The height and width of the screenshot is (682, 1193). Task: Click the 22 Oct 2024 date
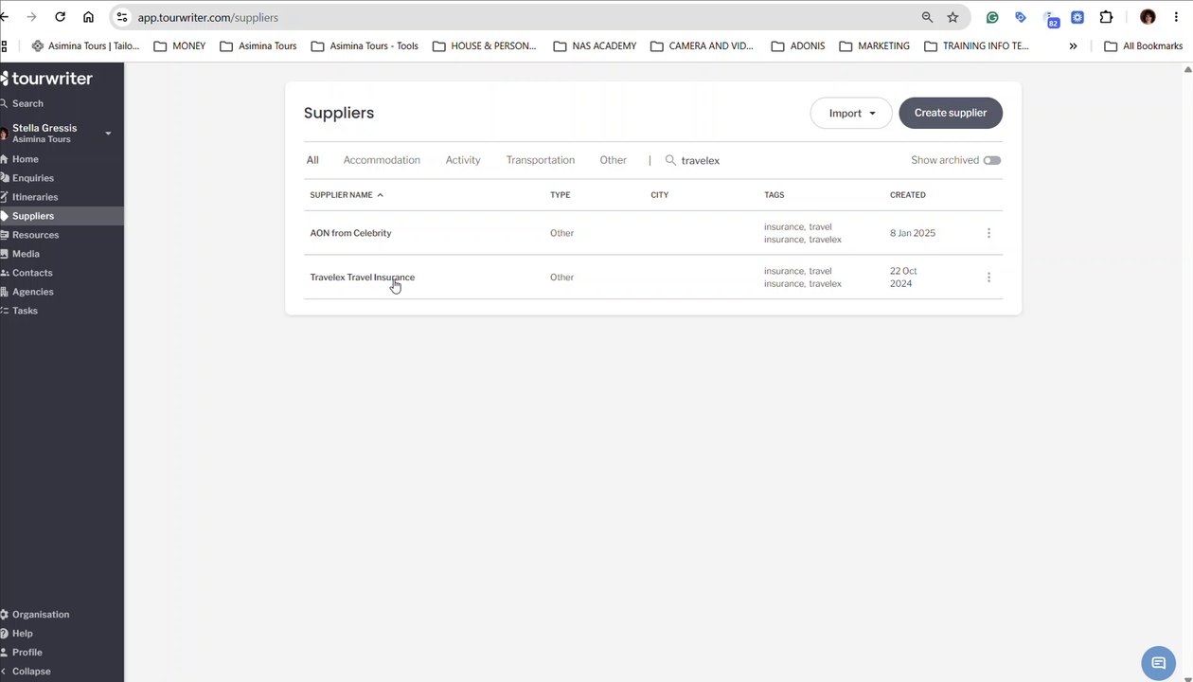pos(903,278)
